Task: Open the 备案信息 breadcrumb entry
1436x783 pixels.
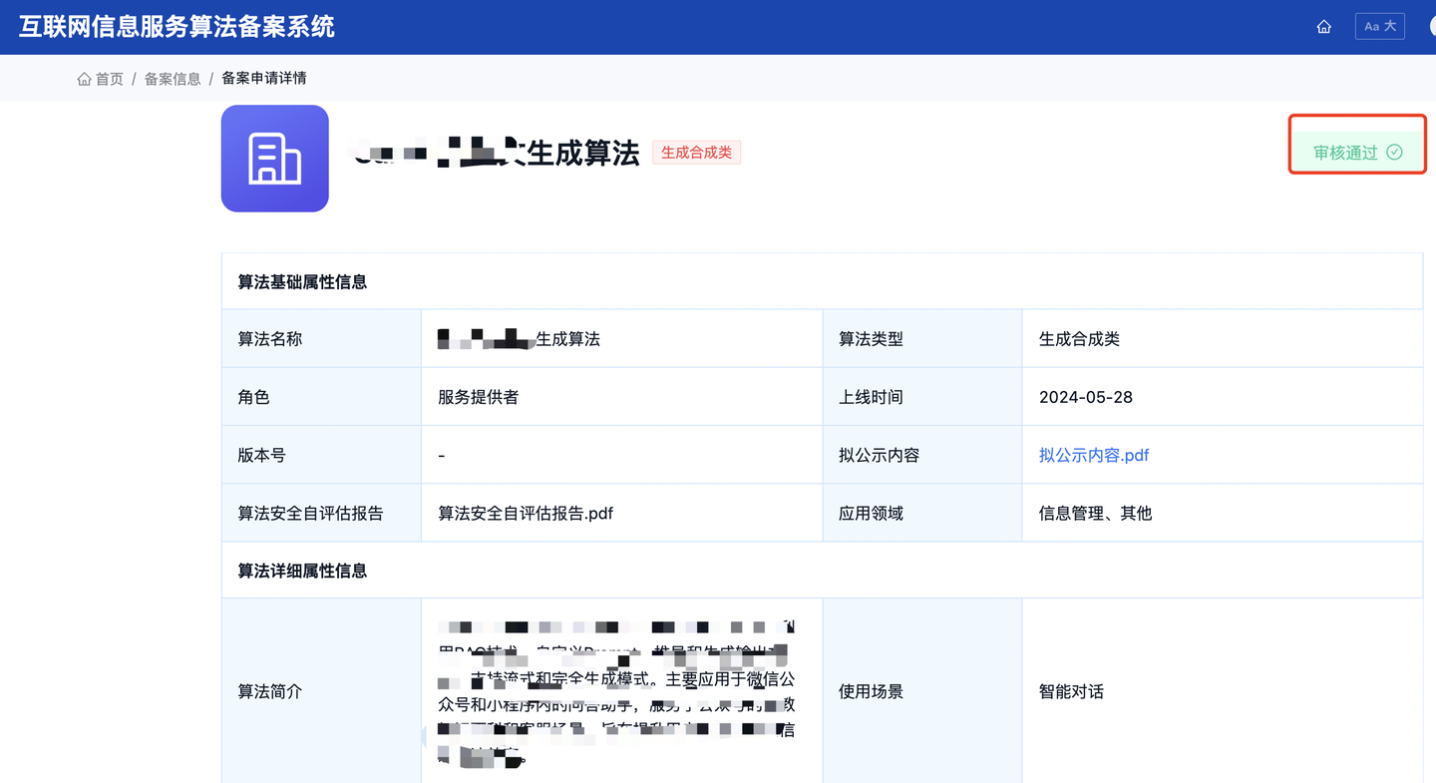Action: tap(173, 78)
